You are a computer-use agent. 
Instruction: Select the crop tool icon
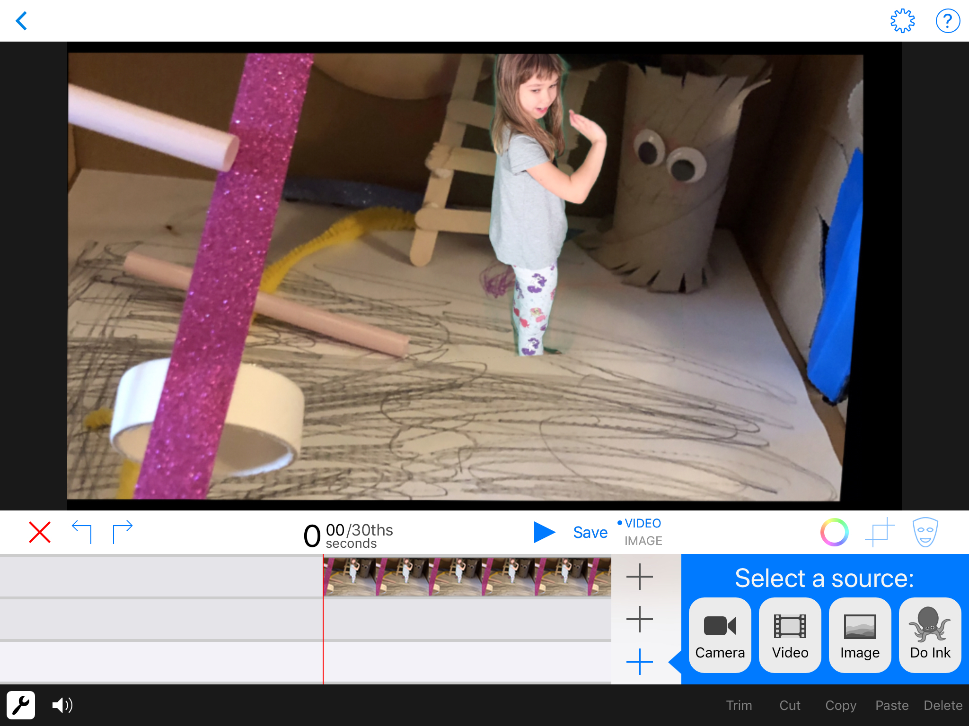(x=880, y=532)
